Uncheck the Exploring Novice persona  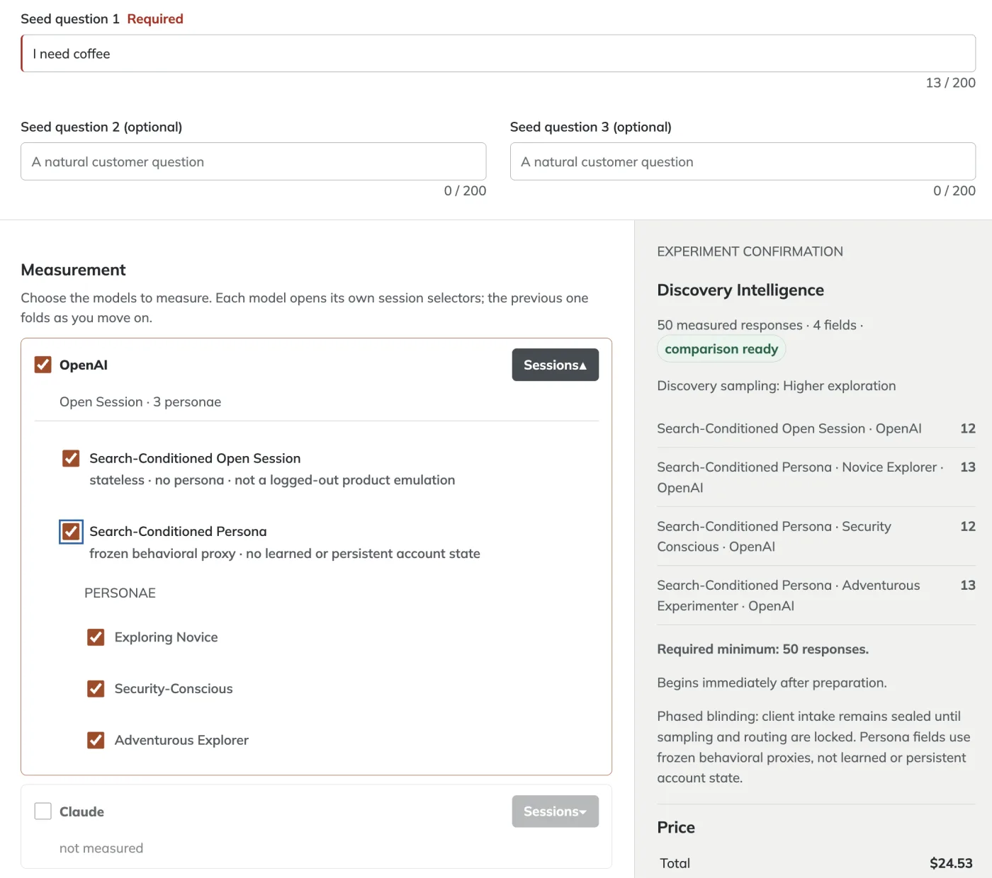pos(96,637)
